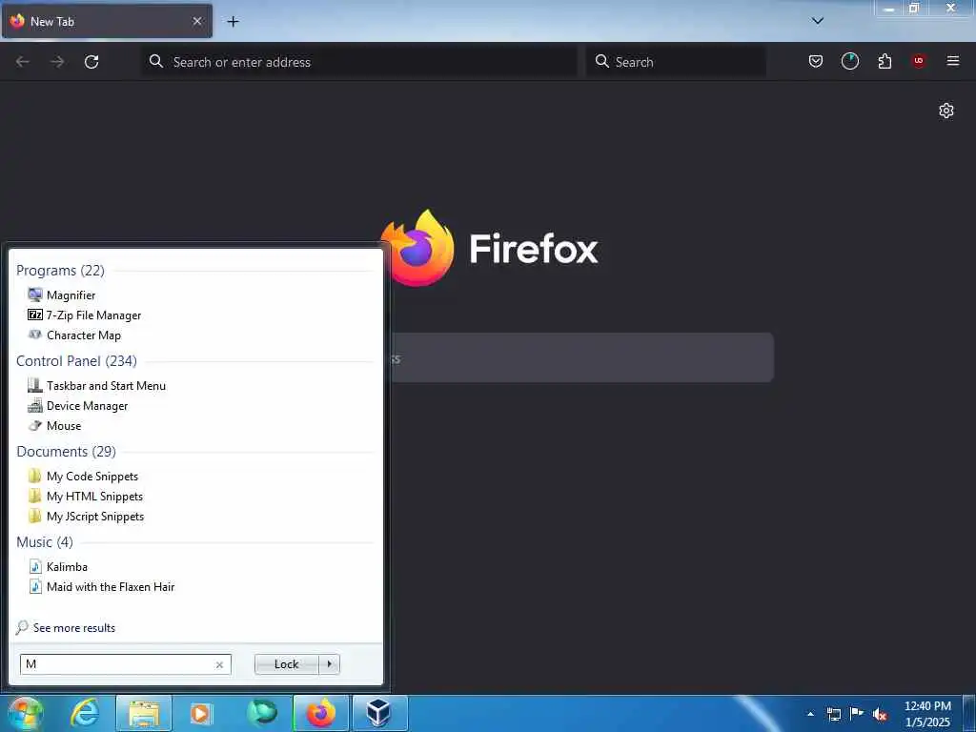Open network status tray icon
This screenshot has width=976, height=732.
tap(833, 714)
